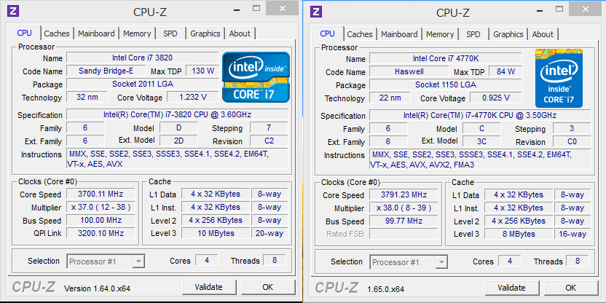Click Version 1.64.0.x64 text
This screenshot has width=606, height=303.
pyautogui.click(x=97, y=288)
